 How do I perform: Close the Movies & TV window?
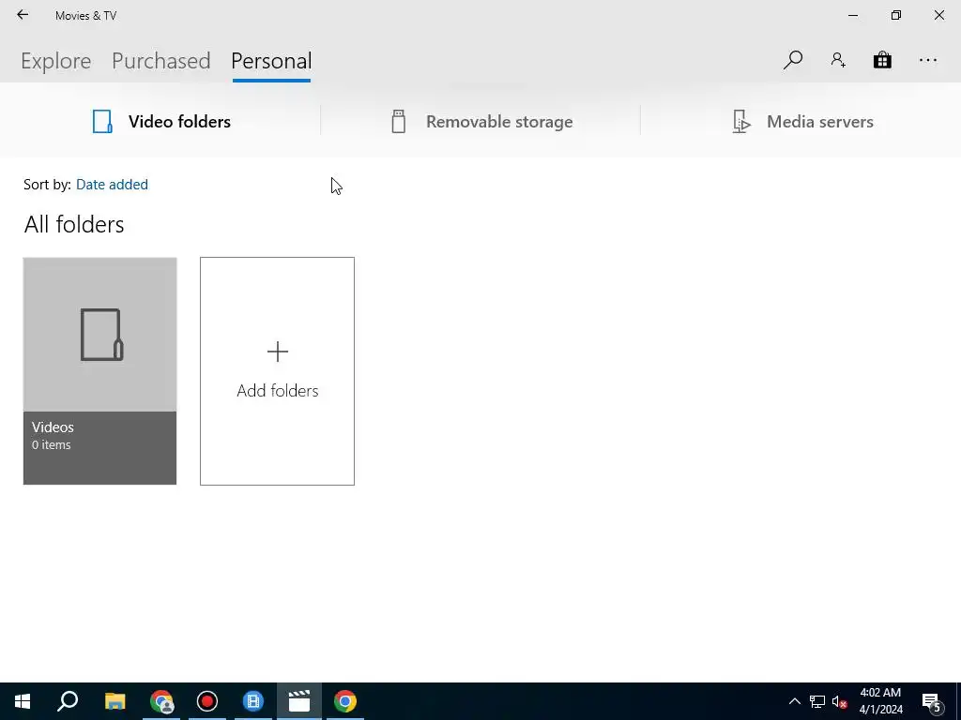point(938,15)
